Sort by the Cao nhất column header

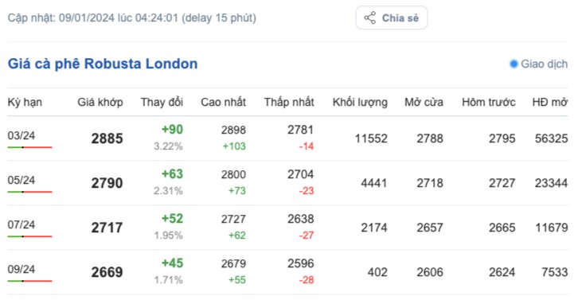click(x=224, y=103)
